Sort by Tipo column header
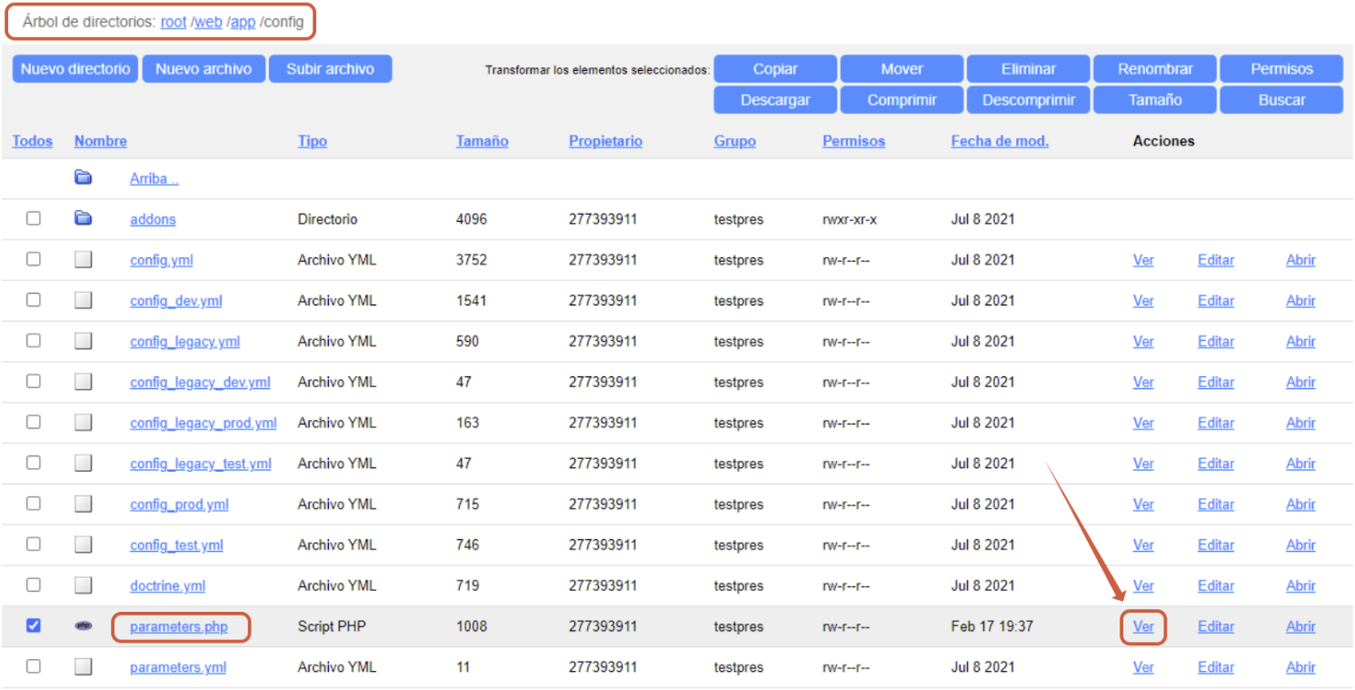 pyautogui.click(x=313, y=141)
